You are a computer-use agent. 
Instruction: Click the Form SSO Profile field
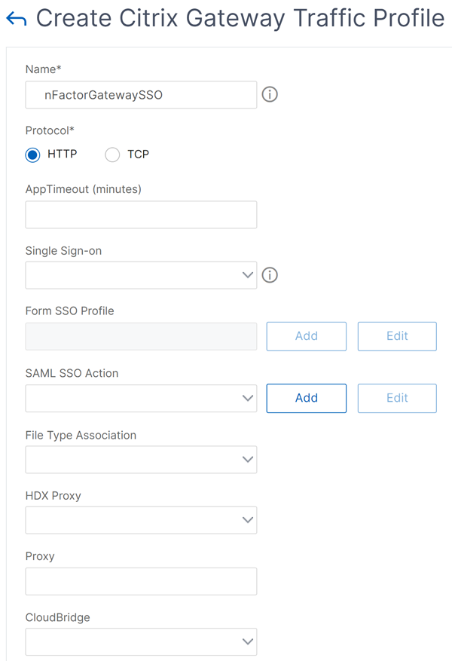point(141,336)
